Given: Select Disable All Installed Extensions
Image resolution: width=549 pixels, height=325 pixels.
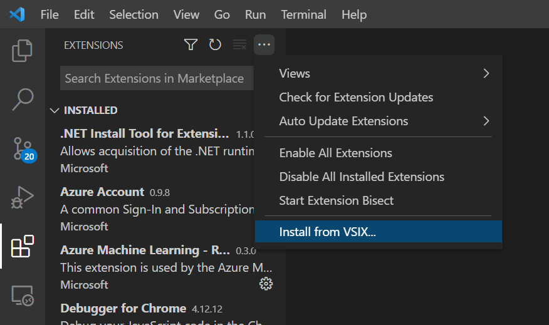Looking at the screenshot, I should tap(379, 177).
